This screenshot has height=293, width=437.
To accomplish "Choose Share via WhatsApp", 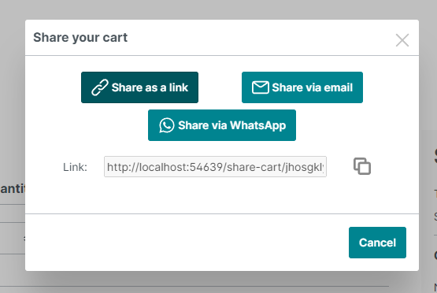I will (222, 125).
